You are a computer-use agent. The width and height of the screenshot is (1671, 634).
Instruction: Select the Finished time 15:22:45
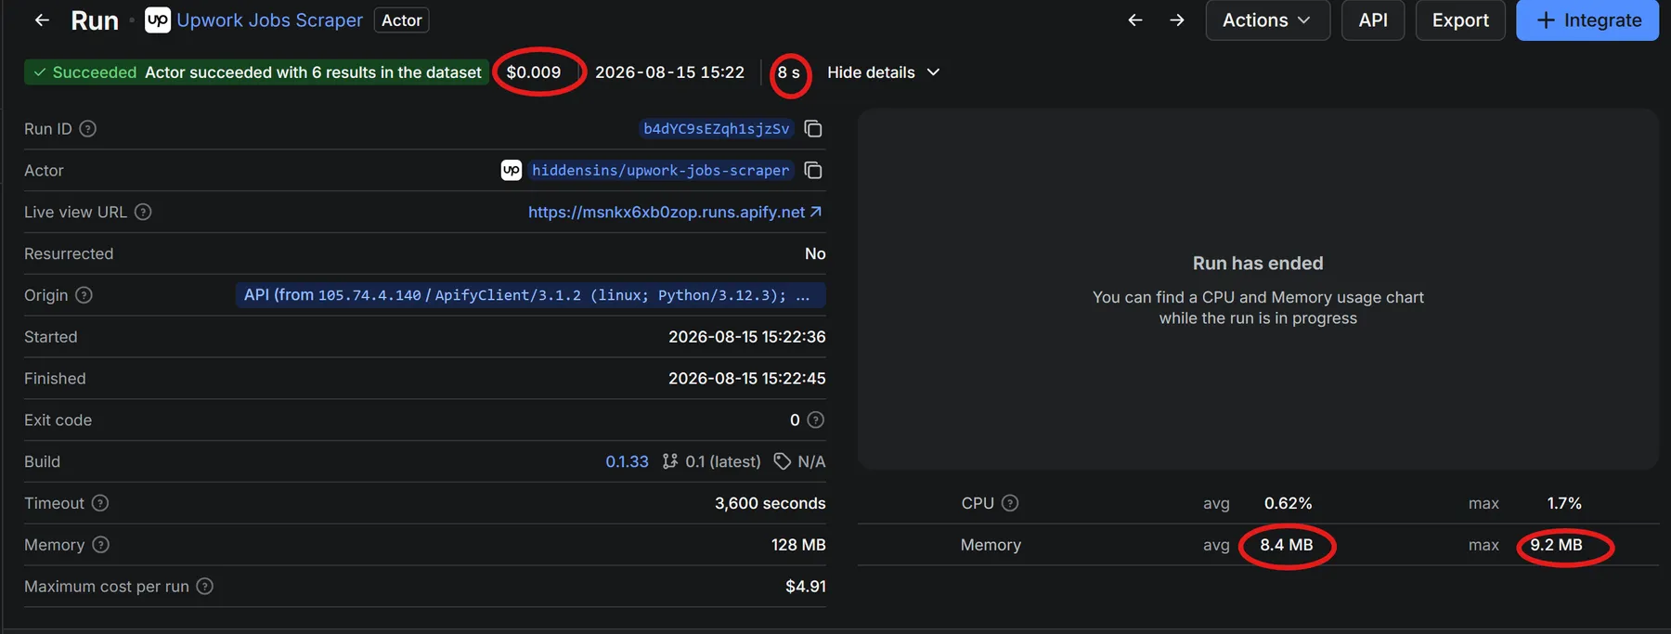(746, 379)
